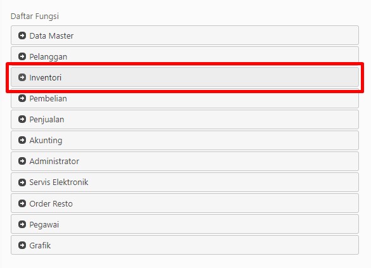371x268 pixels.
Task: Open the Penjualan function list
Action: [x=185, y=119]
